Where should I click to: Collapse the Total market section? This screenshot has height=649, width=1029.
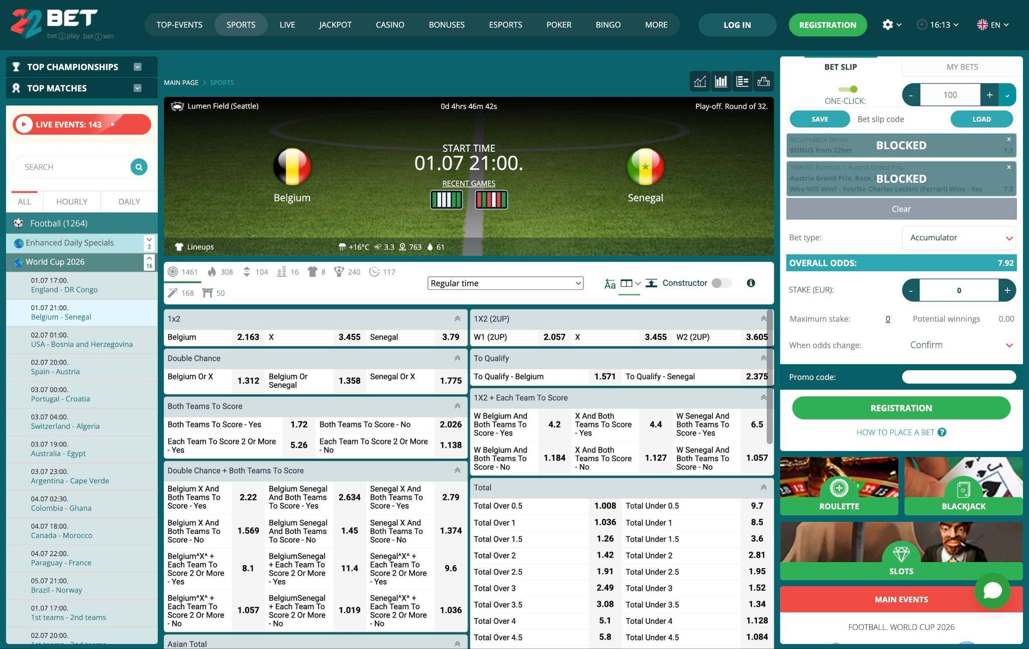click(x=764, y=487)
